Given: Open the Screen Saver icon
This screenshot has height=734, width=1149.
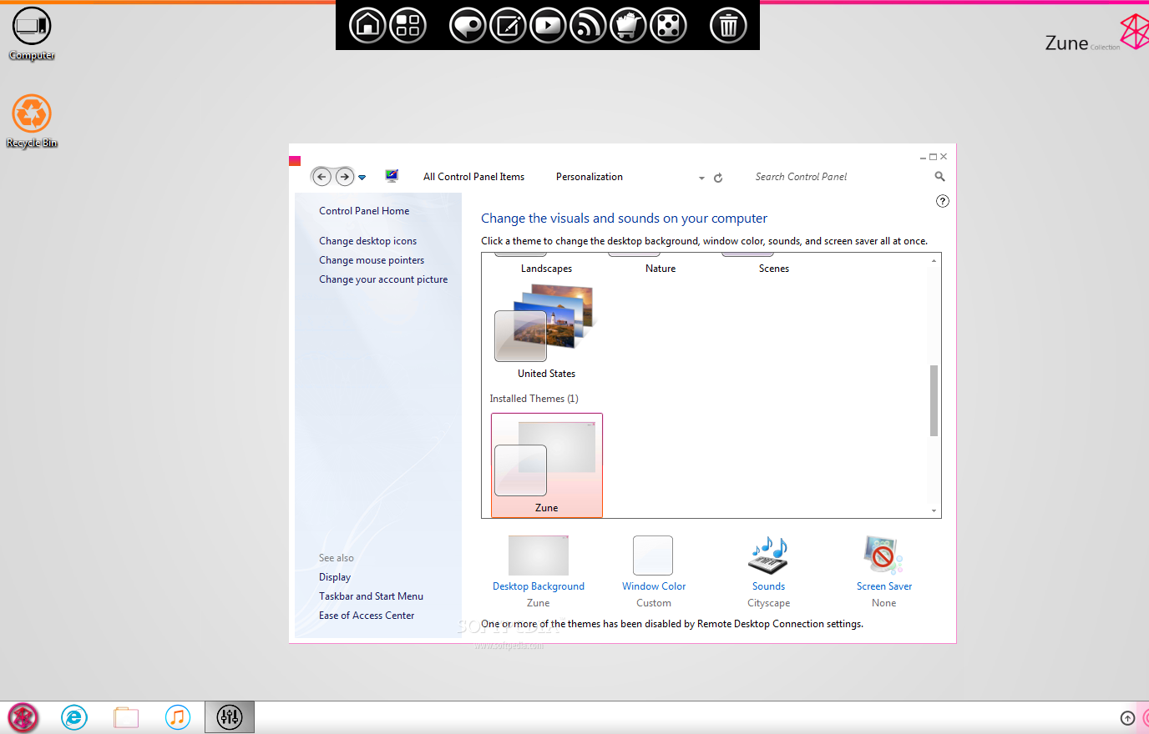Looking at the screenshot, I should (883, 556).
